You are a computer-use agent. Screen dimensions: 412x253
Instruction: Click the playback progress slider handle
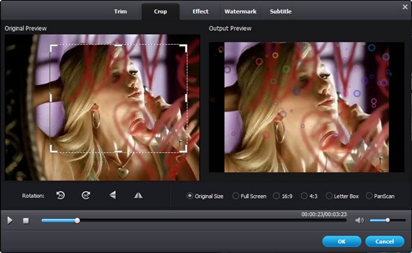pyautogui.click(x=77, y=221)
